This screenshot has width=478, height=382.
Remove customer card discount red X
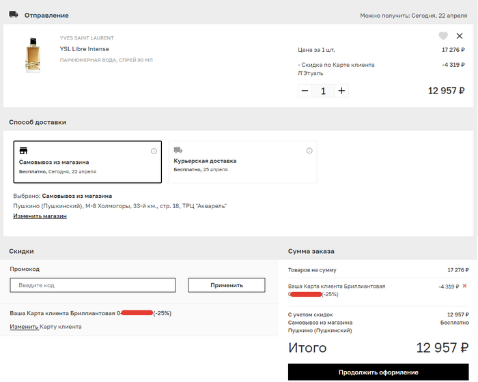(464, 286)
